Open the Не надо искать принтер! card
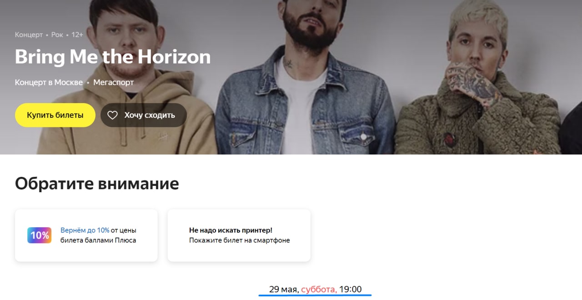 click(x=239, y=235)
